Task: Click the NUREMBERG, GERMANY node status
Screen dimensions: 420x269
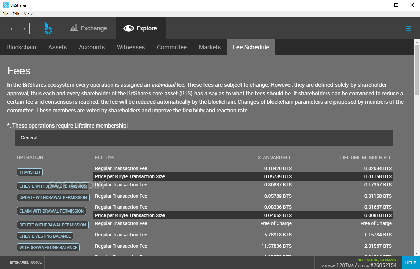Action: point(377,260)
